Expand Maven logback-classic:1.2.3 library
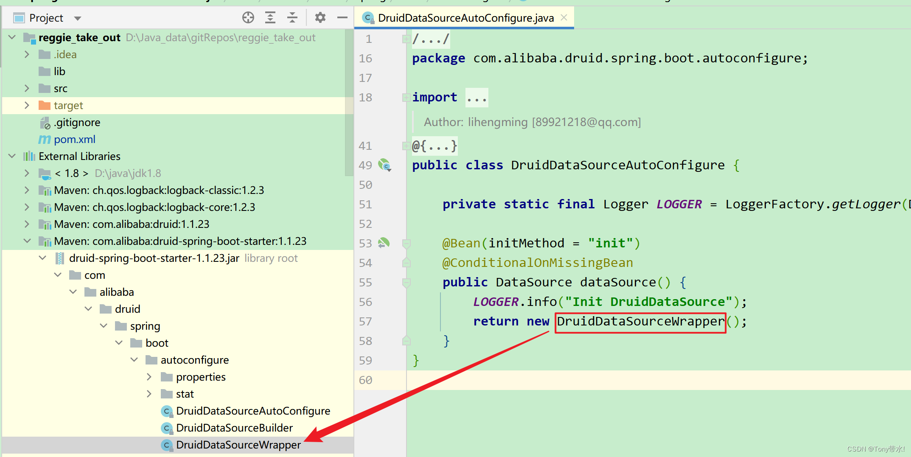Image resolution: width=911 pixels, height=457 pixels. [27, 190]
